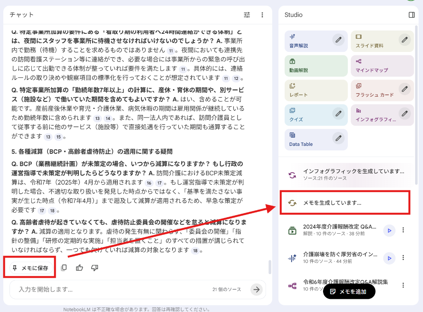Play 2024年度介護報酬改定 Q&A video

coord(389,230)
